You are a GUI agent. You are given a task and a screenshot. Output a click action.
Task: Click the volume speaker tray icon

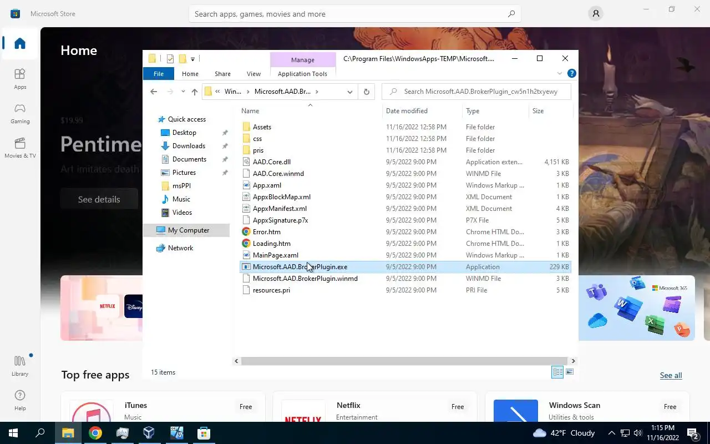pos(638,433)
